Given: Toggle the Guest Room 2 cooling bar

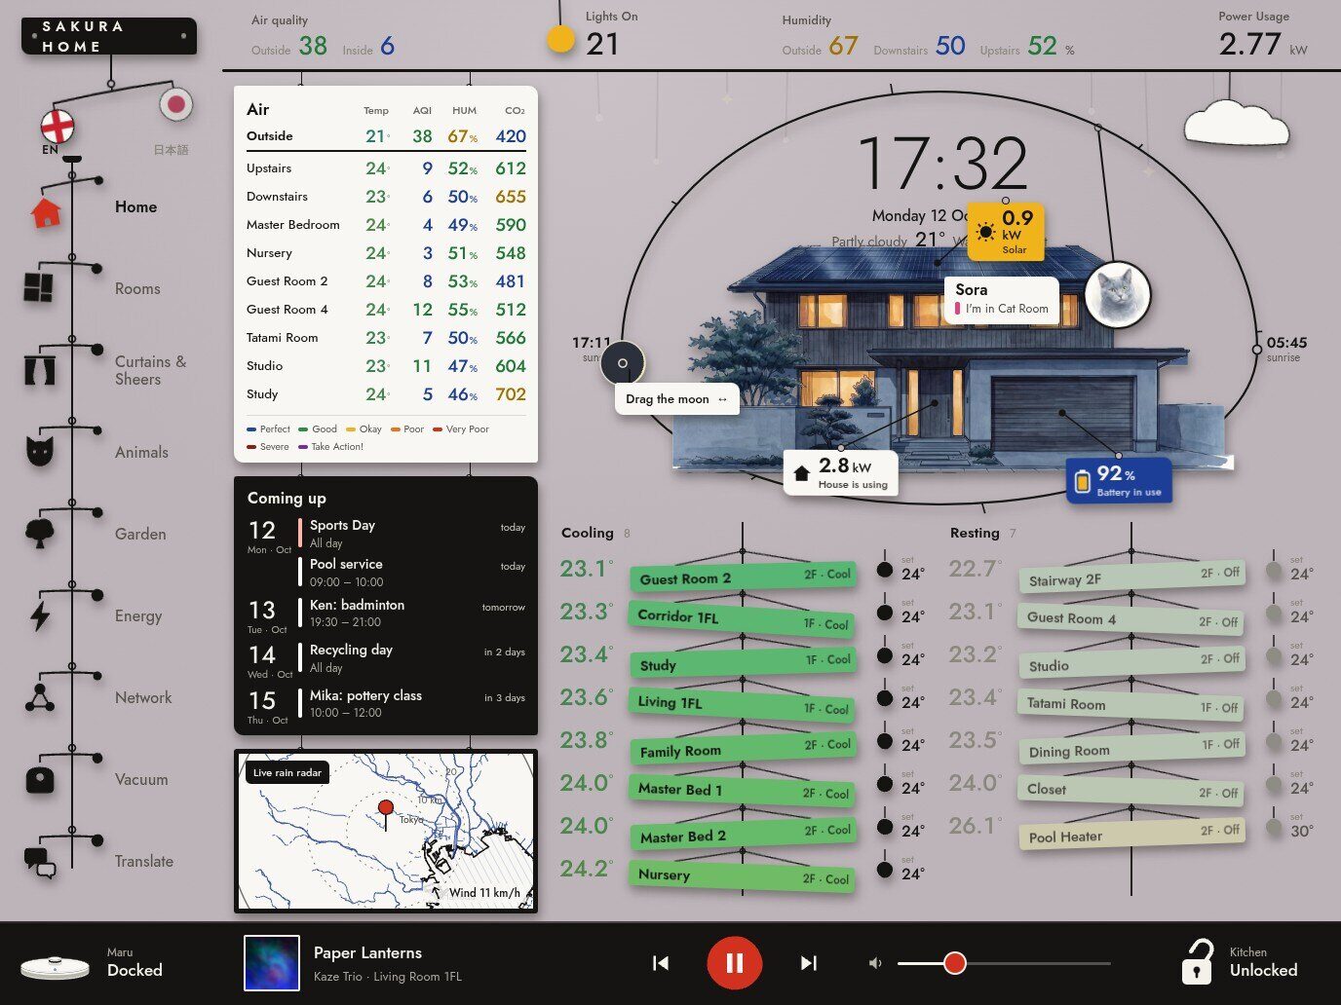Looking at the screenshot, I should point(743,576).
